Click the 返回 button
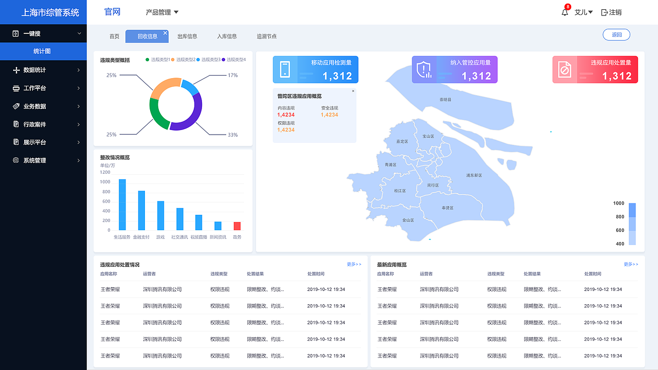Screen dimensions: 658x370 (616, 34)
